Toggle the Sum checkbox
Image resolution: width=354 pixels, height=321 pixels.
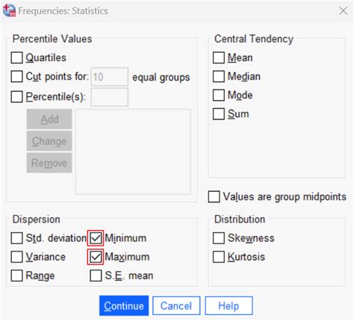tap(219, 114)
